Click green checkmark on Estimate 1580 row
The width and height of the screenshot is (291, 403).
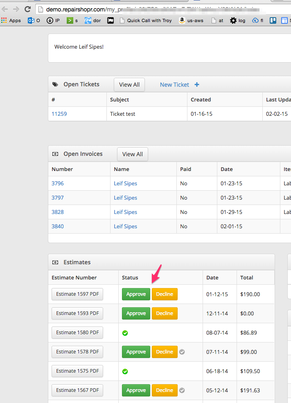(x=125, y=333)
